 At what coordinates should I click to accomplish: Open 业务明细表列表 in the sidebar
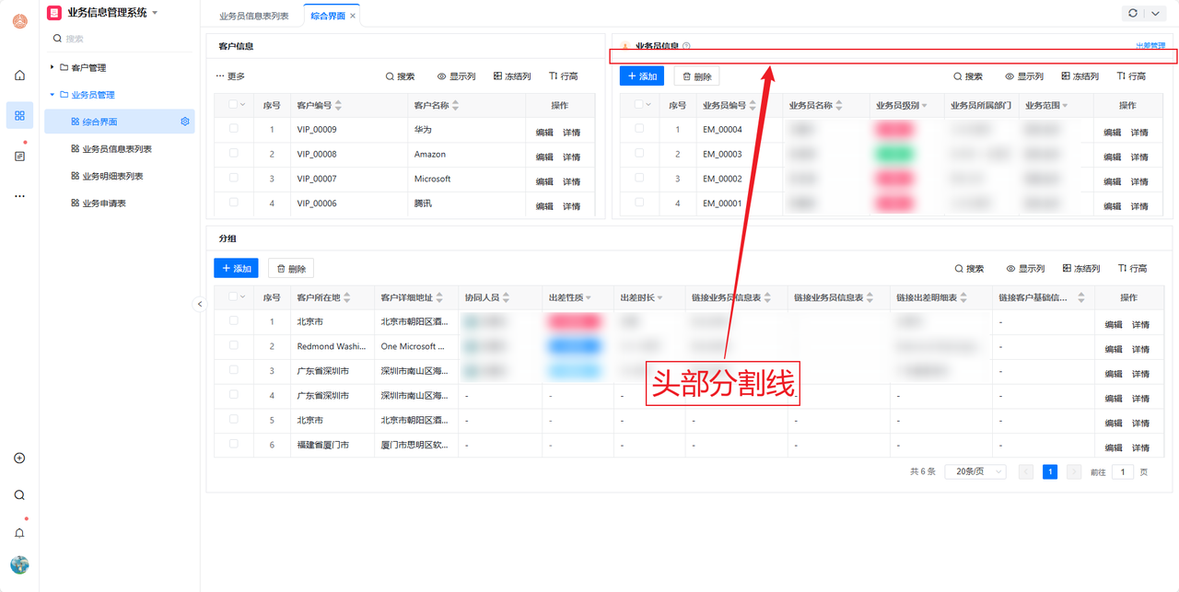(112, 176)
